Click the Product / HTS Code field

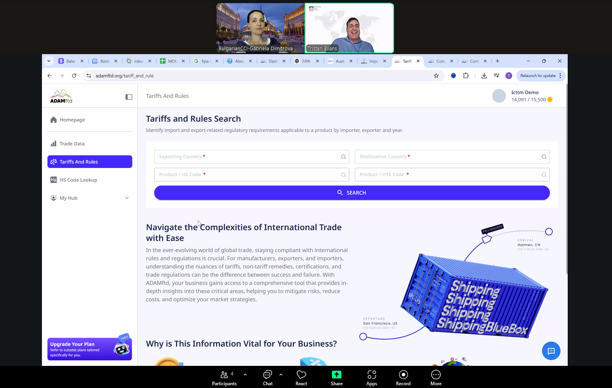point(452,175)
